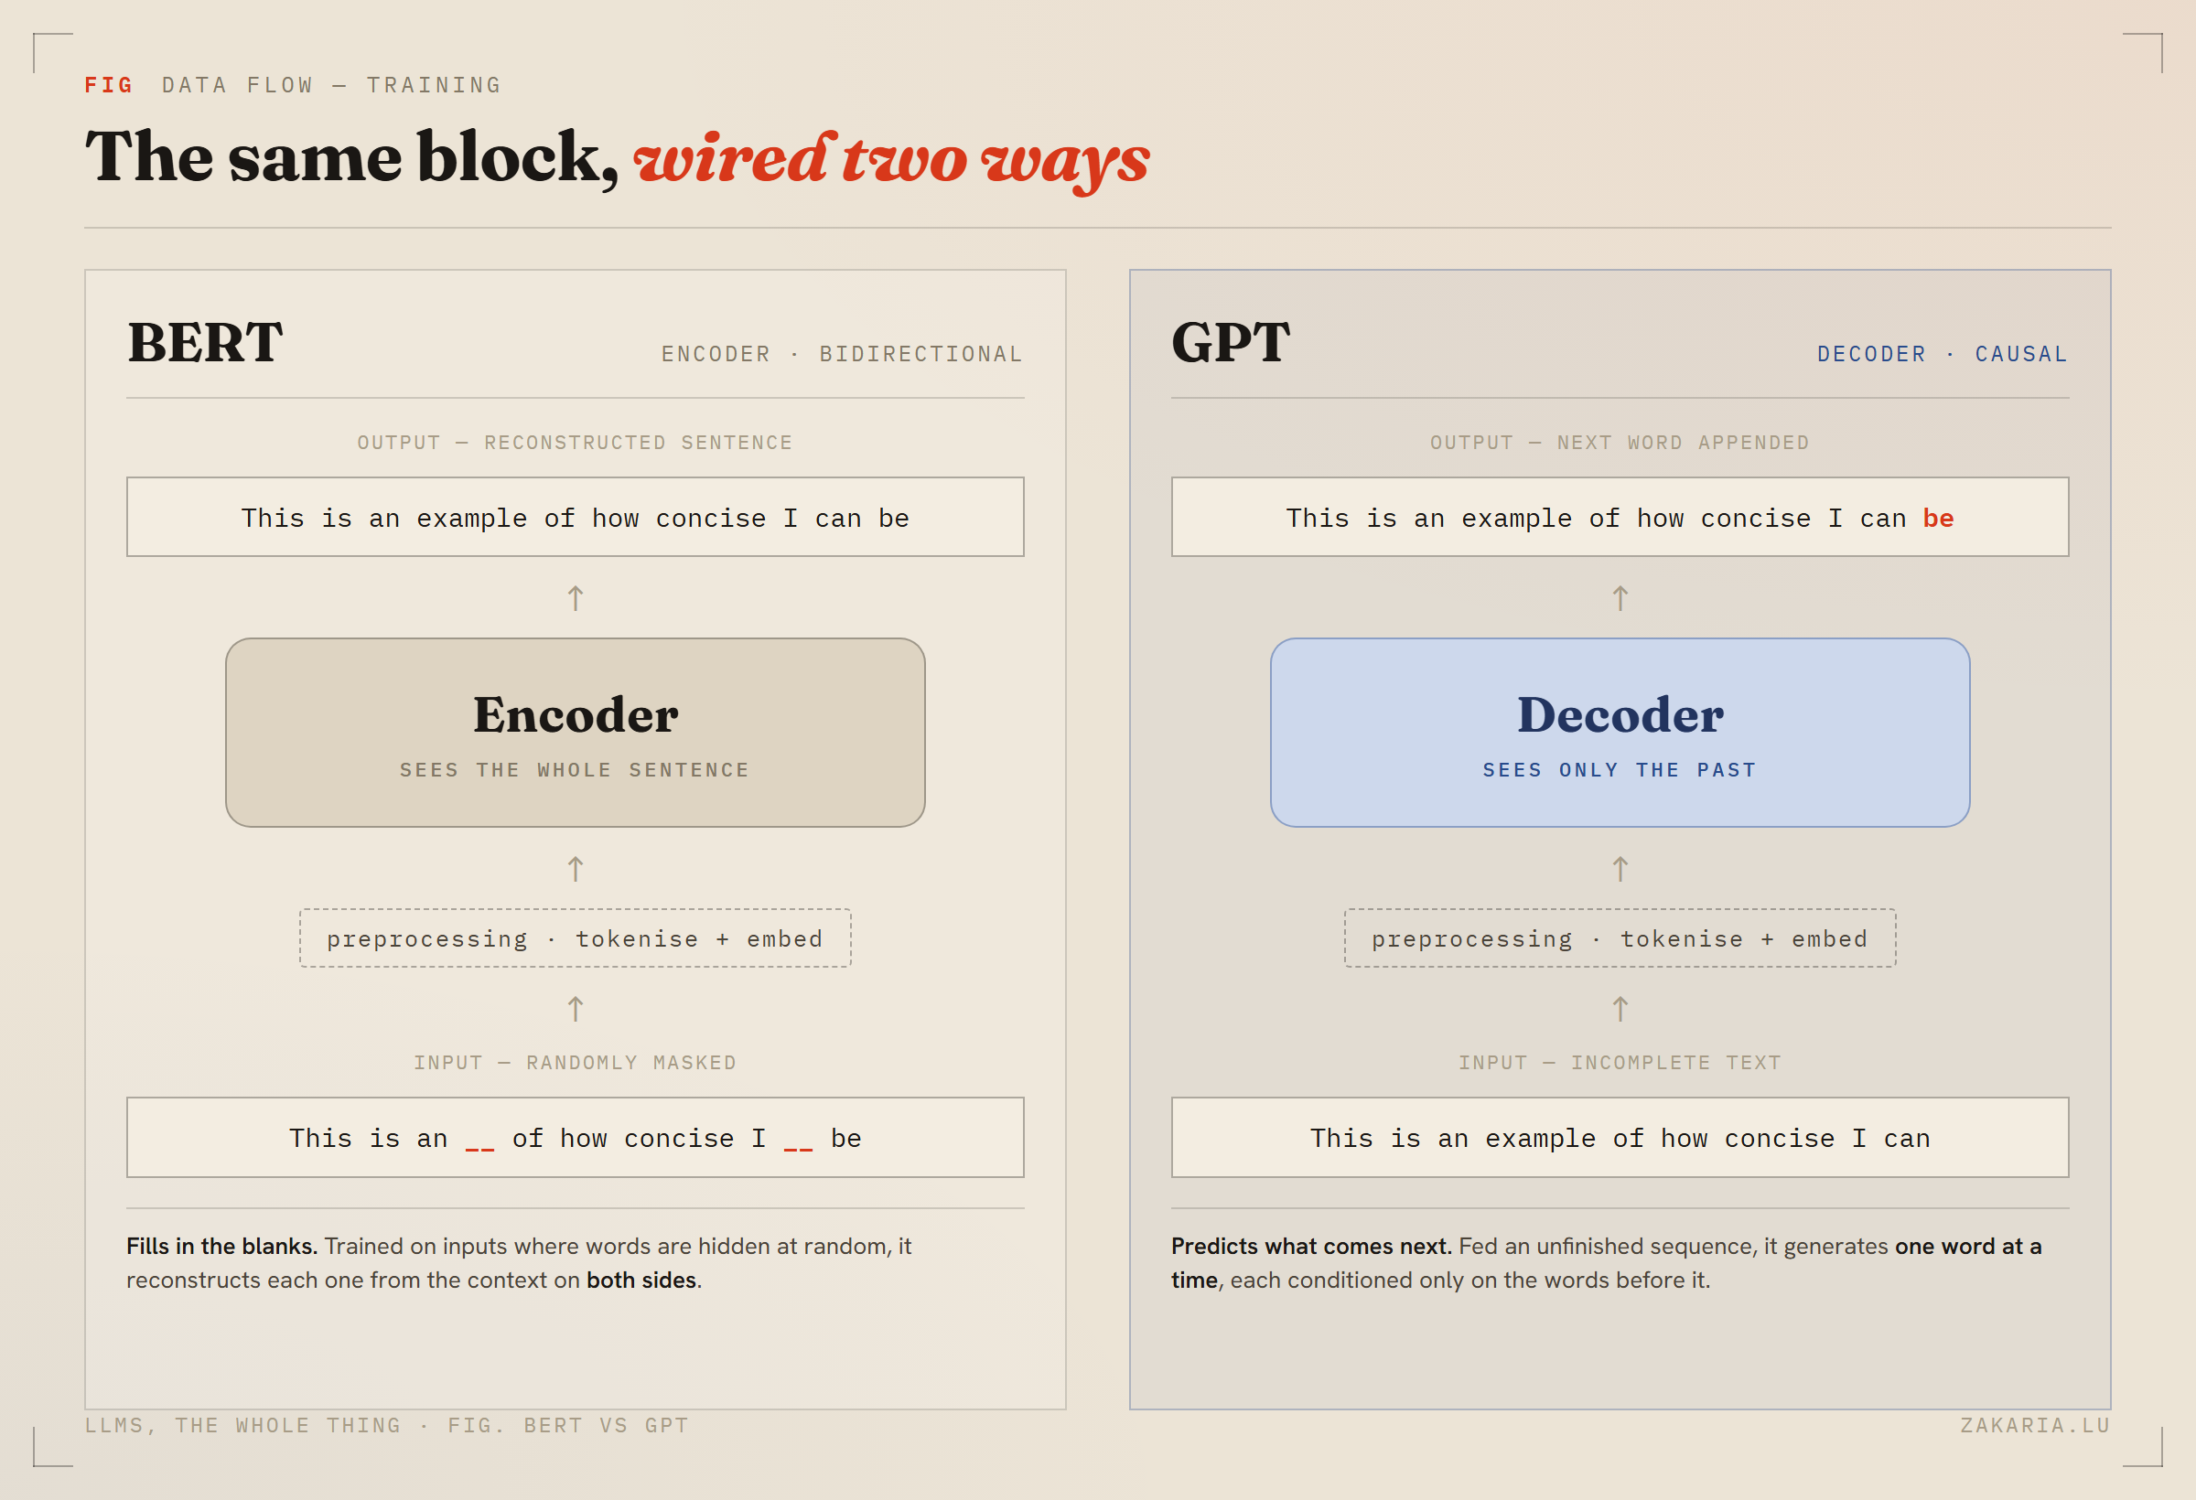Click the arrow below GPT's preprocessing box
Screen dimensions: 2196x1500
tap(1620, 1009)
